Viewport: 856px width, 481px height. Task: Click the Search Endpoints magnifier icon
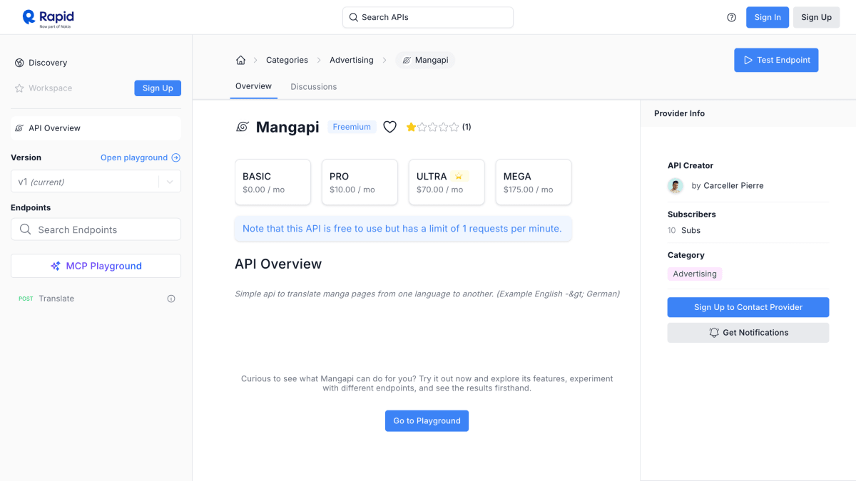click(25, 229)
